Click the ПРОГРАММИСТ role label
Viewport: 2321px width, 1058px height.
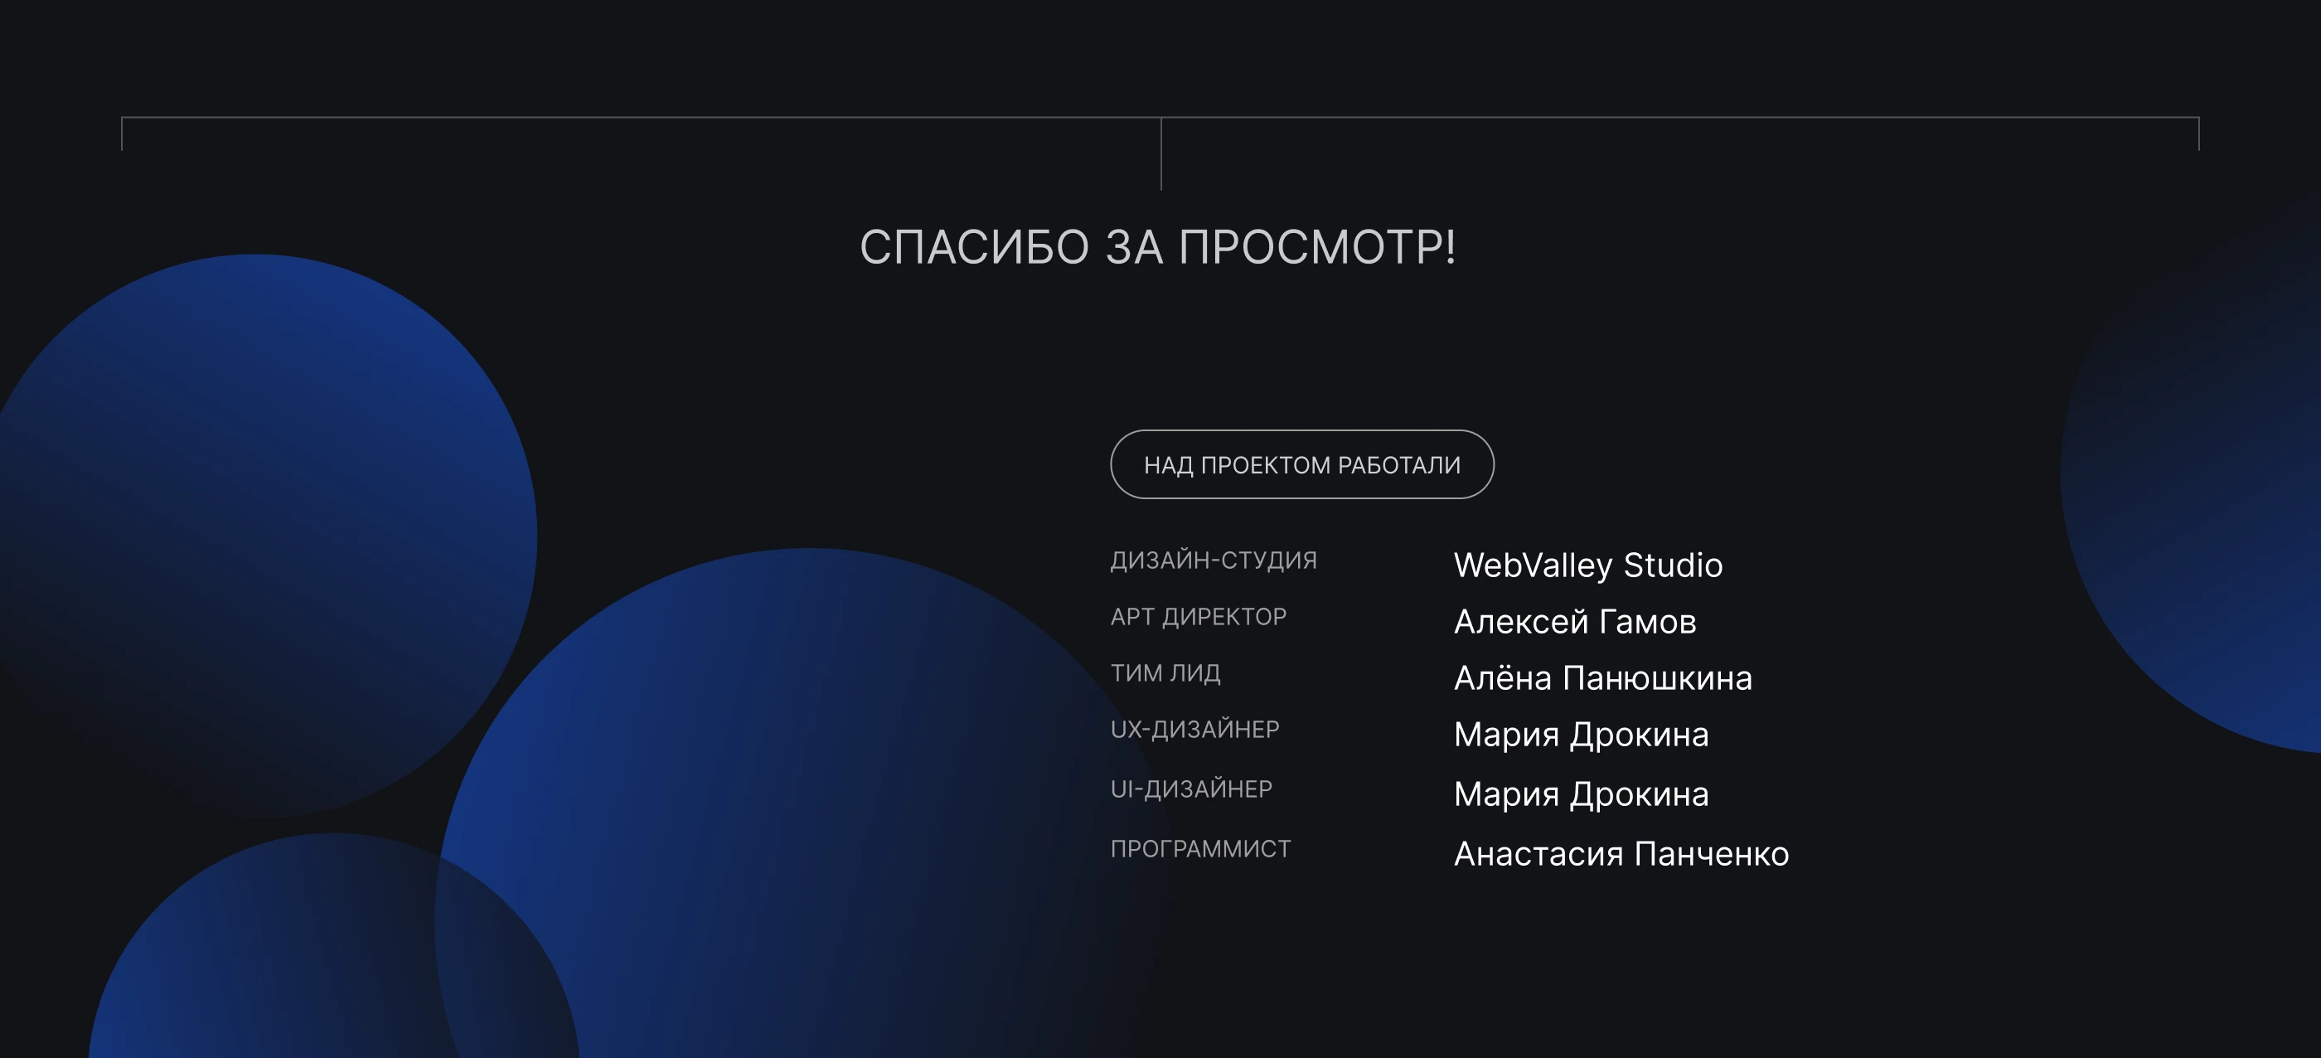1200,849
